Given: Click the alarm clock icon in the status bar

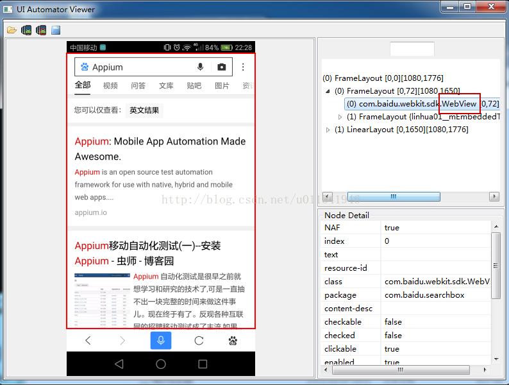Looking at the screenshot, I should tap(176, 47).
